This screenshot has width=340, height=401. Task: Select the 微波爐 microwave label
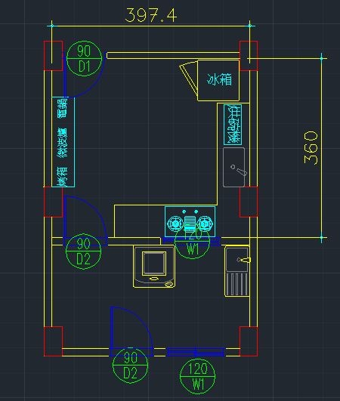point(63,143)
